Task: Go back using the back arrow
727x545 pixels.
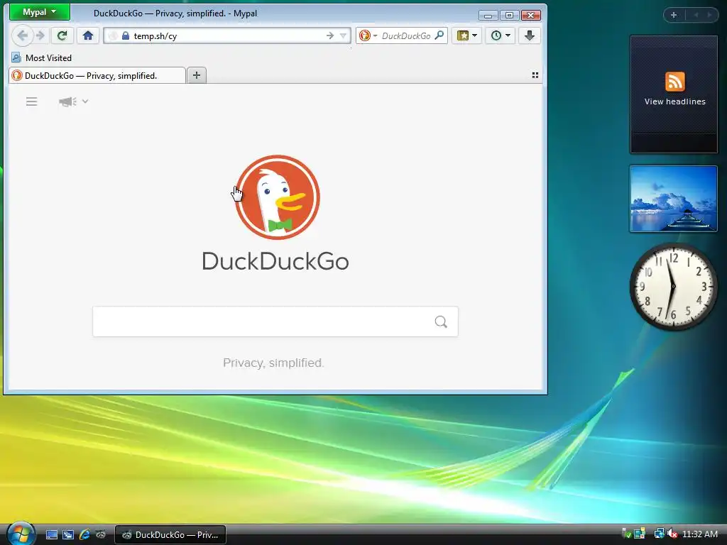Action: click(x=22, y=35)
